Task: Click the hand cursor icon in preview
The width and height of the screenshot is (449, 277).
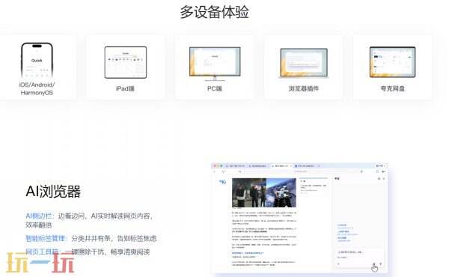Action: 375,267
